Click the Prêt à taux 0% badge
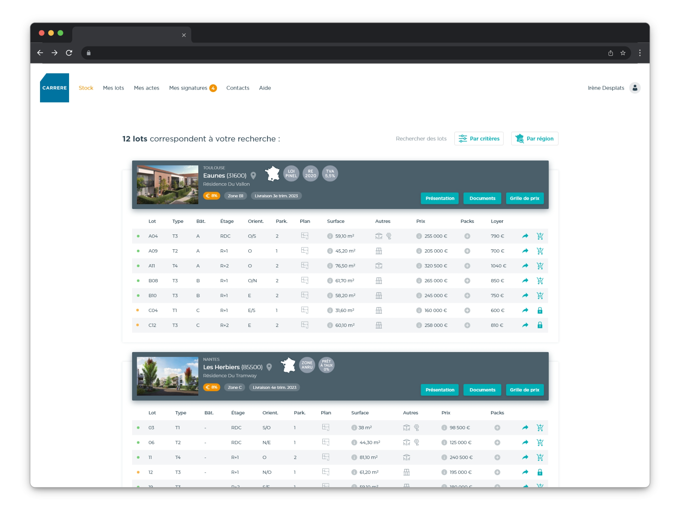The height and width of the screenshot is (510, 680). coord(326,365)
